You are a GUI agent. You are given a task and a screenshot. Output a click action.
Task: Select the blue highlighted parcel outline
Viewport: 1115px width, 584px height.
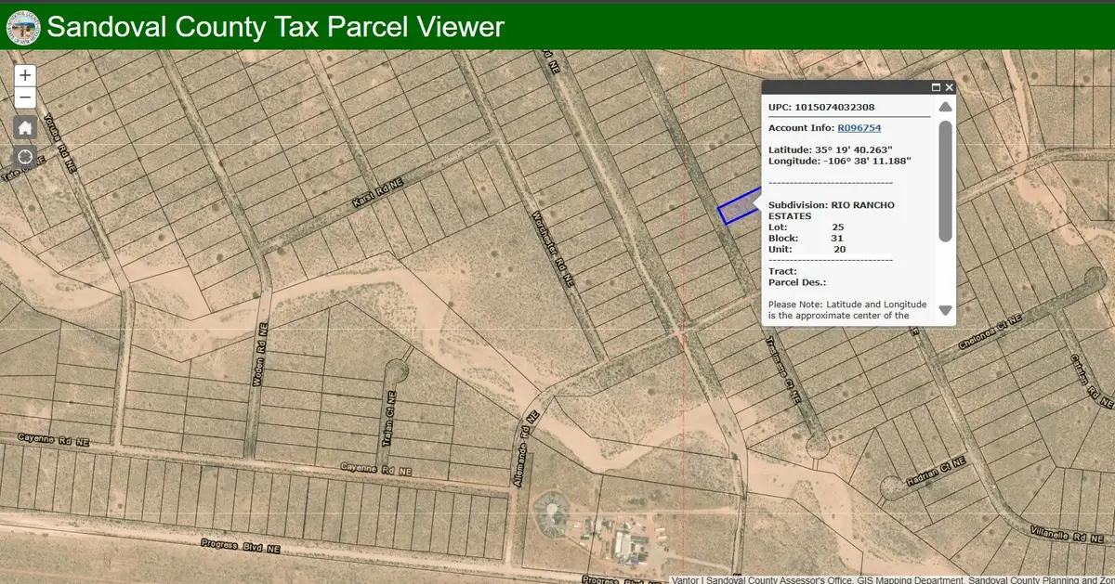[736, 208]
